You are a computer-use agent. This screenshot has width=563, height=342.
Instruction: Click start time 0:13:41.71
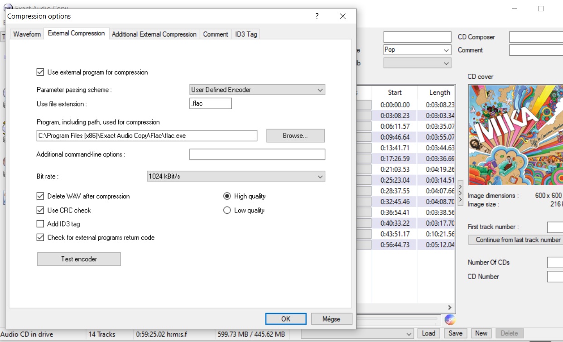point(395,148)
